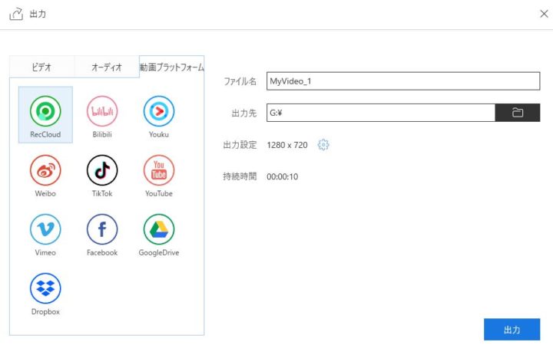This screenshot has width=553, height=355.
Task: Click the ファイル名 field containing MyVideo_1
Action: click(402, 81)
